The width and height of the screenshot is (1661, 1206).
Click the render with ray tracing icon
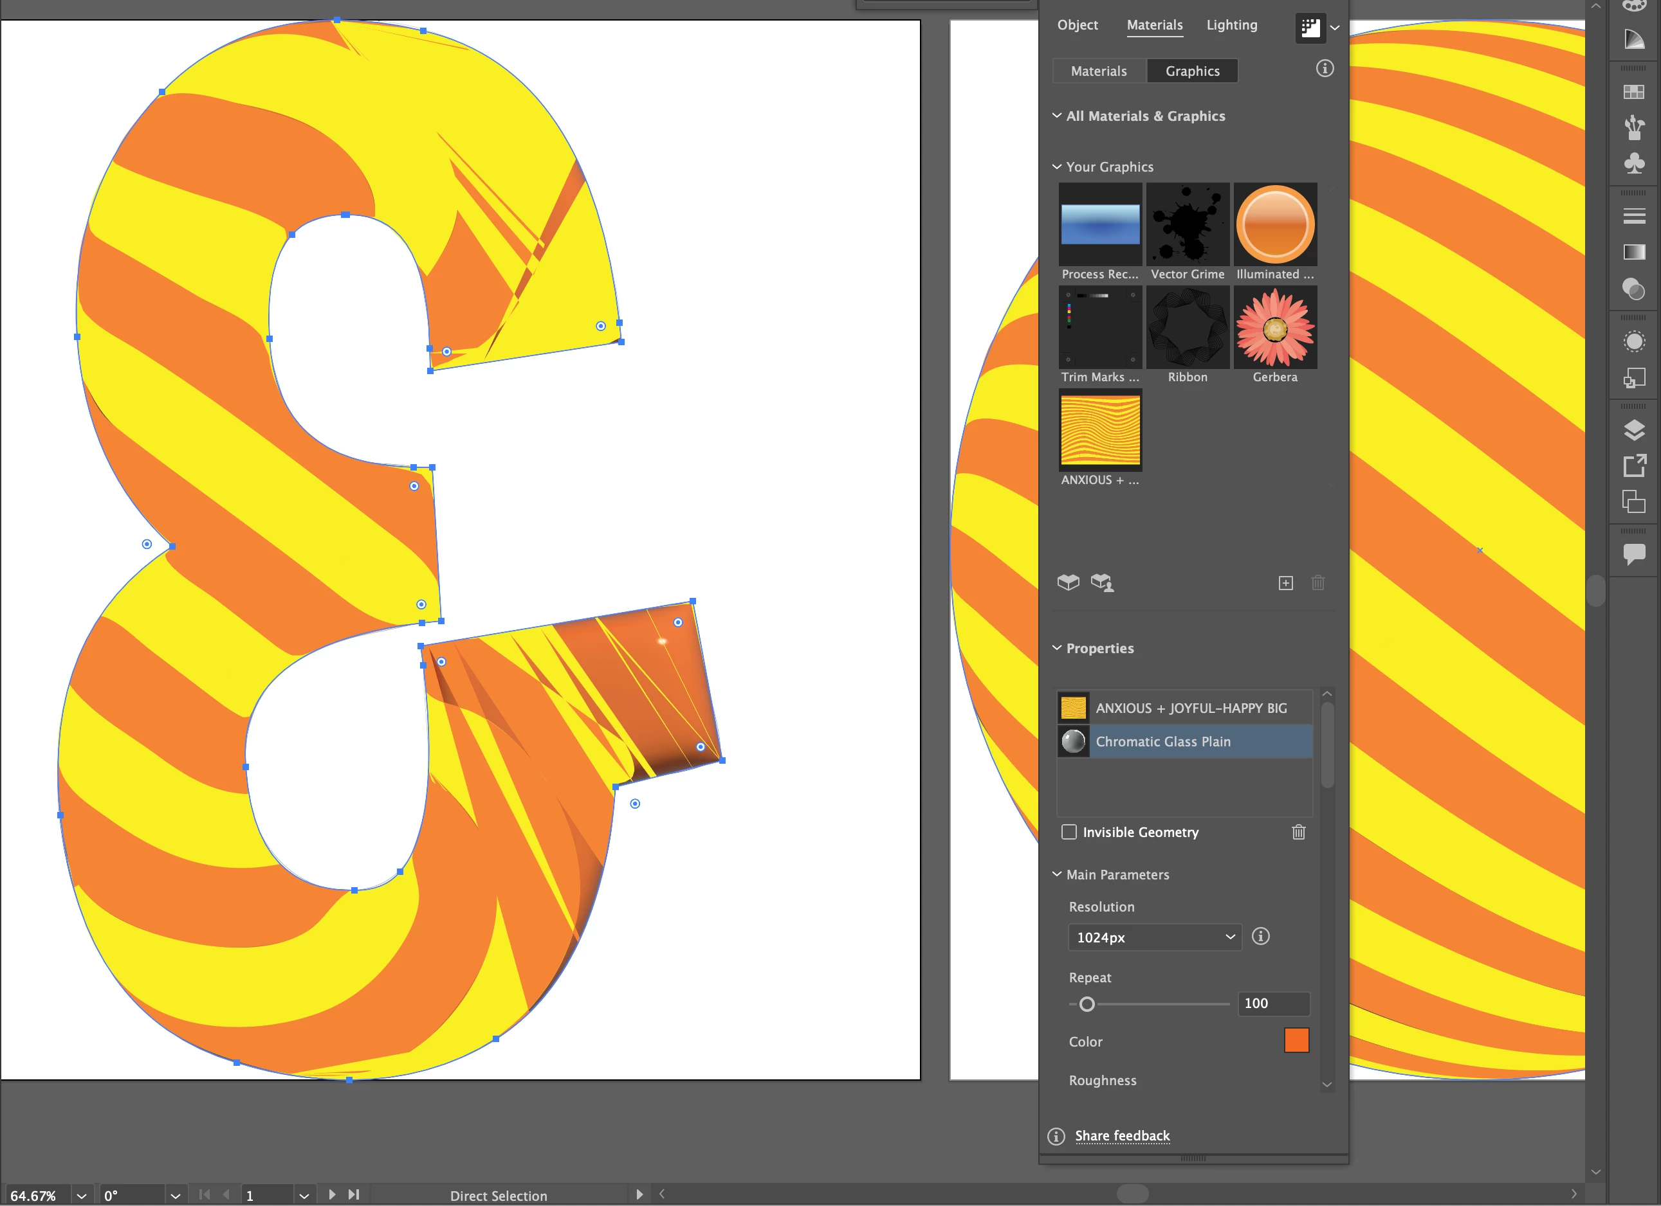[1310, 28]
